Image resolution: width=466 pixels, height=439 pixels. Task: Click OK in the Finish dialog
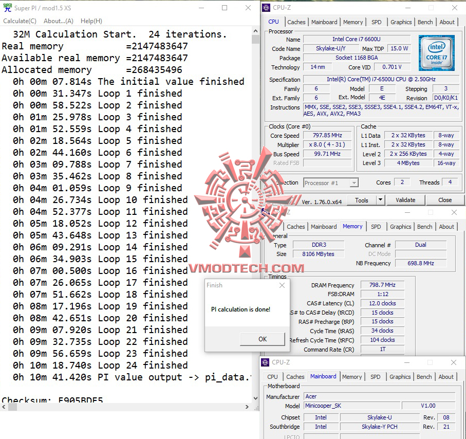click(263, 339)
